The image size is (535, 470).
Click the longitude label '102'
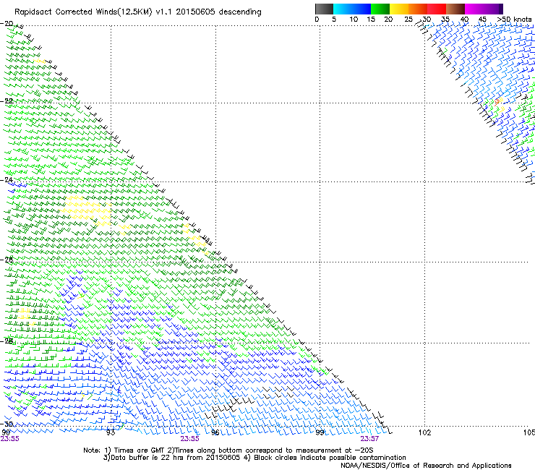(424, 432)
